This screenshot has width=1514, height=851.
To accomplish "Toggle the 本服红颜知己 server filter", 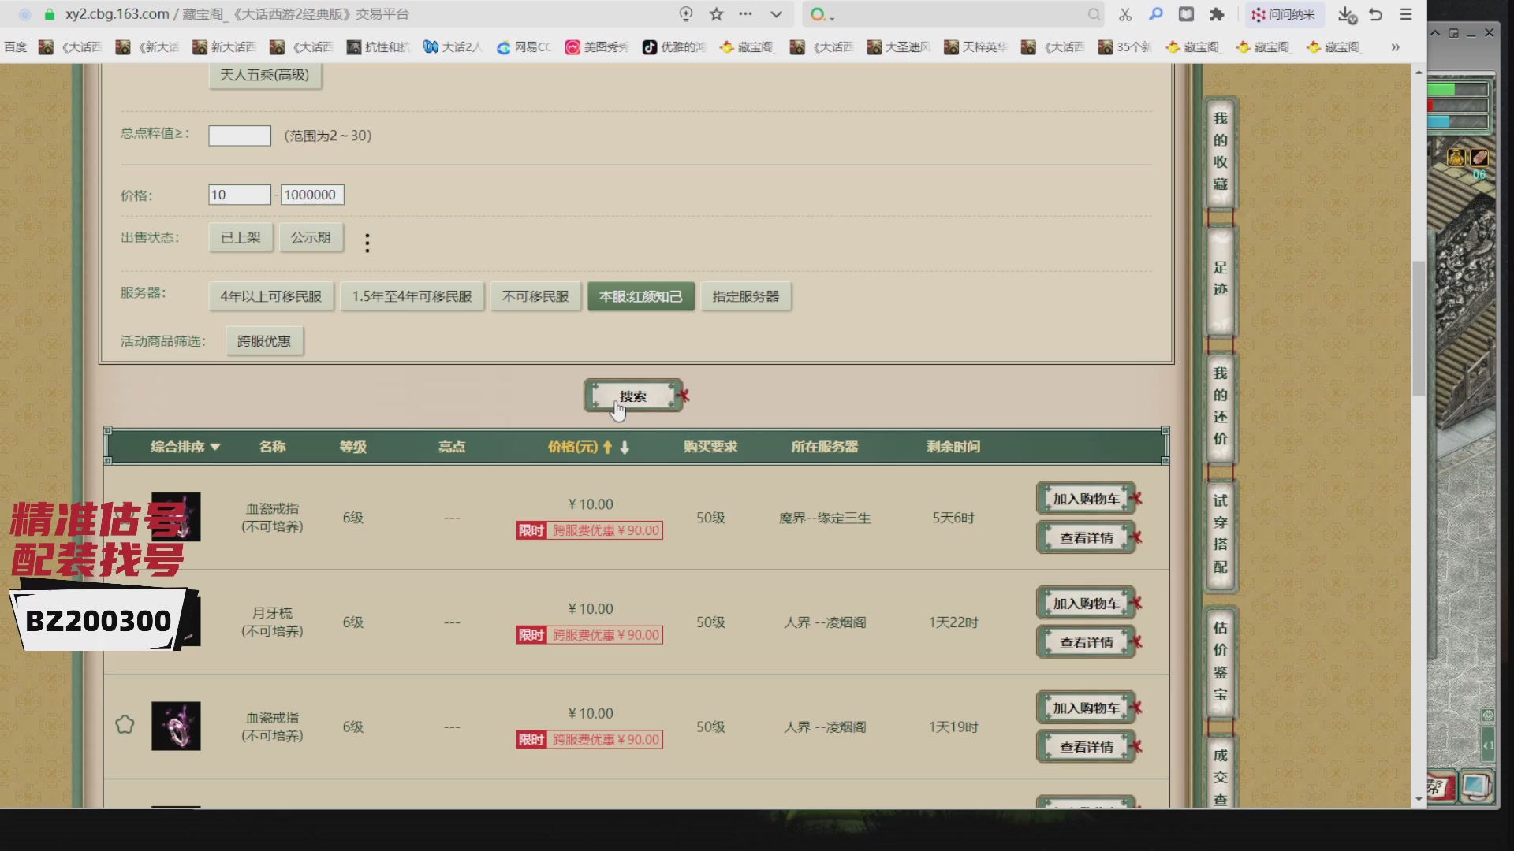I will (640, 295).
